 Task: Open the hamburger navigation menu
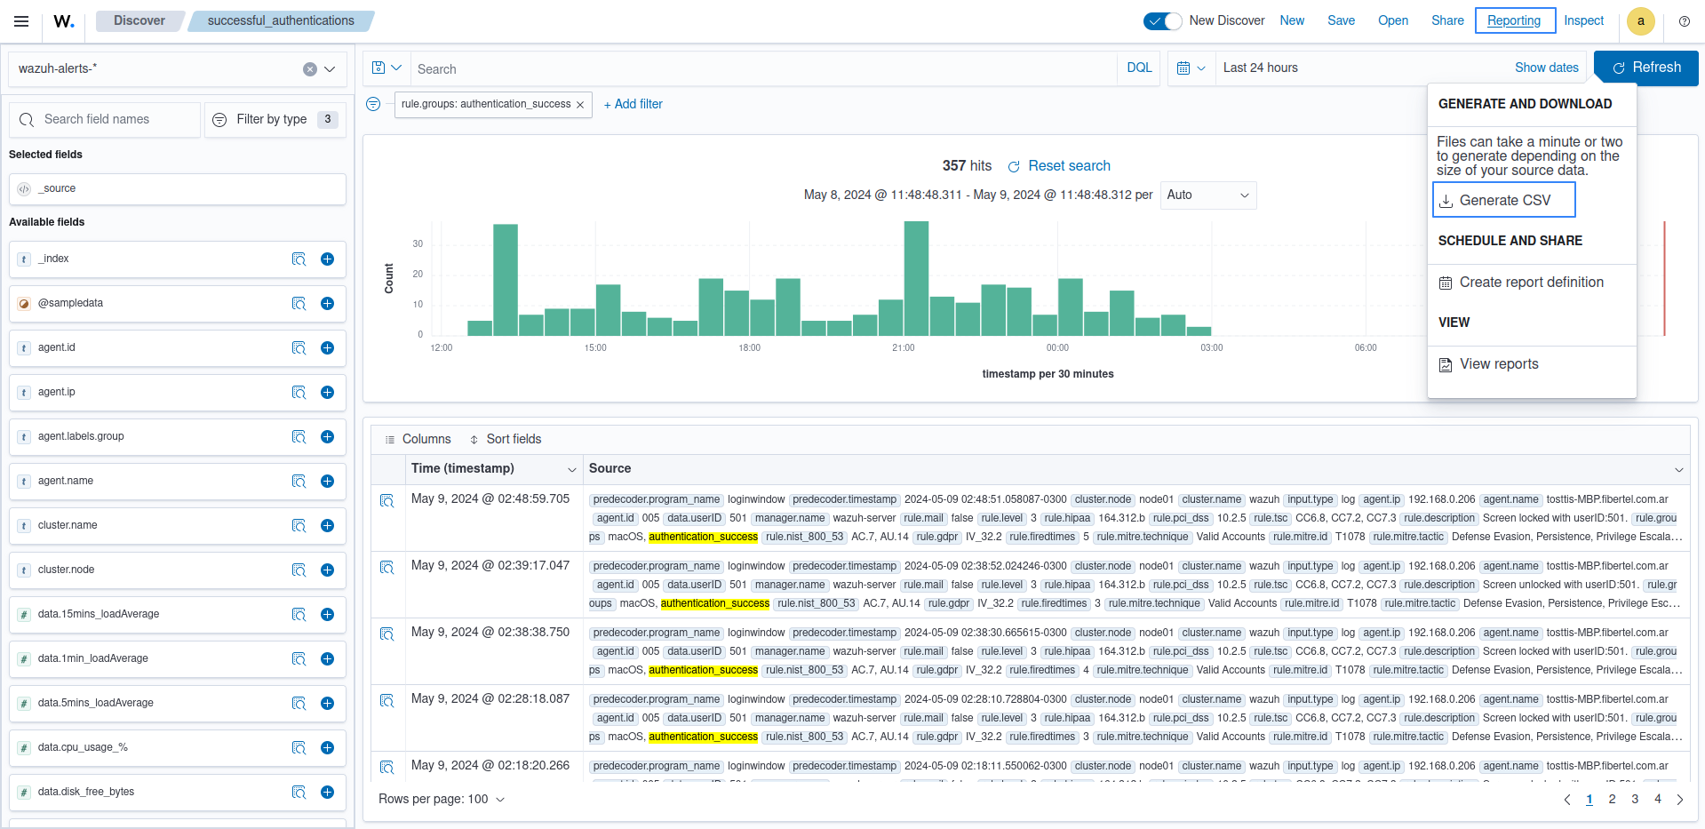pos(21,21)
